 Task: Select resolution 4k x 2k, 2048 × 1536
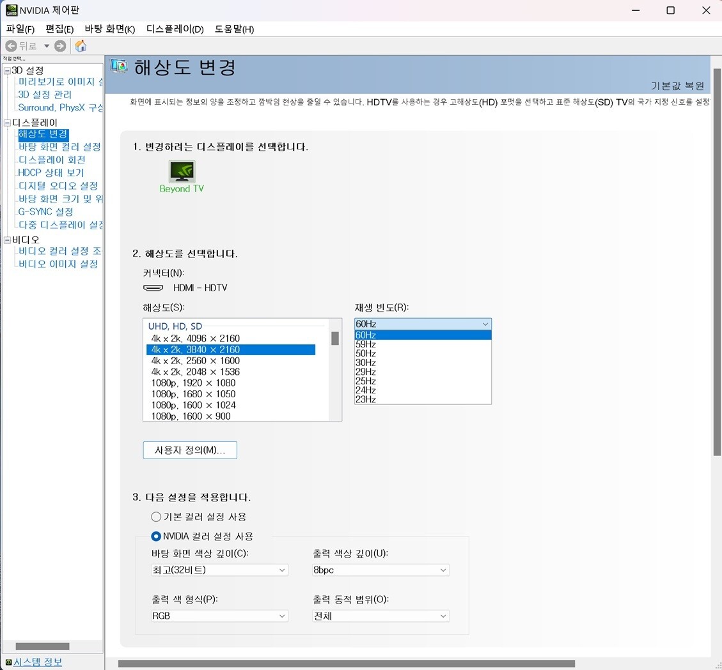coord(231,372)
